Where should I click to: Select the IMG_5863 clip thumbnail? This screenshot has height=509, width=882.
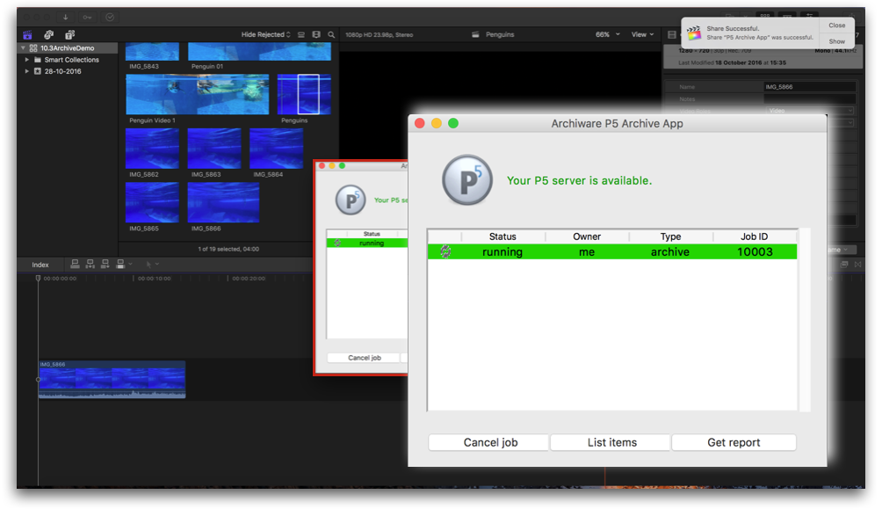coord(214,149)
